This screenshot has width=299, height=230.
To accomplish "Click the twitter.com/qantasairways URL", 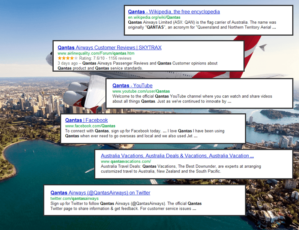I will click(74, 198).
